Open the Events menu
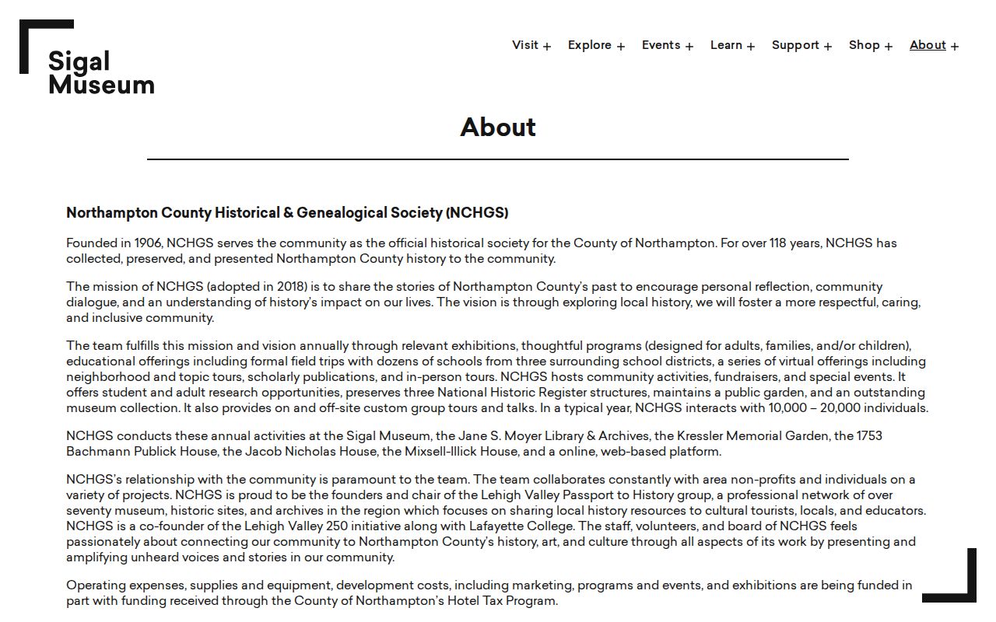 661,45
